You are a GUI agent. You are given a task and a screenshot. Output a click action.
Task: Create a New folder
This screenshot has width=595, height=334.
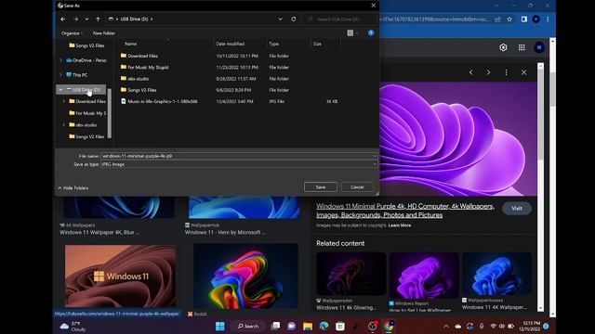103,33
